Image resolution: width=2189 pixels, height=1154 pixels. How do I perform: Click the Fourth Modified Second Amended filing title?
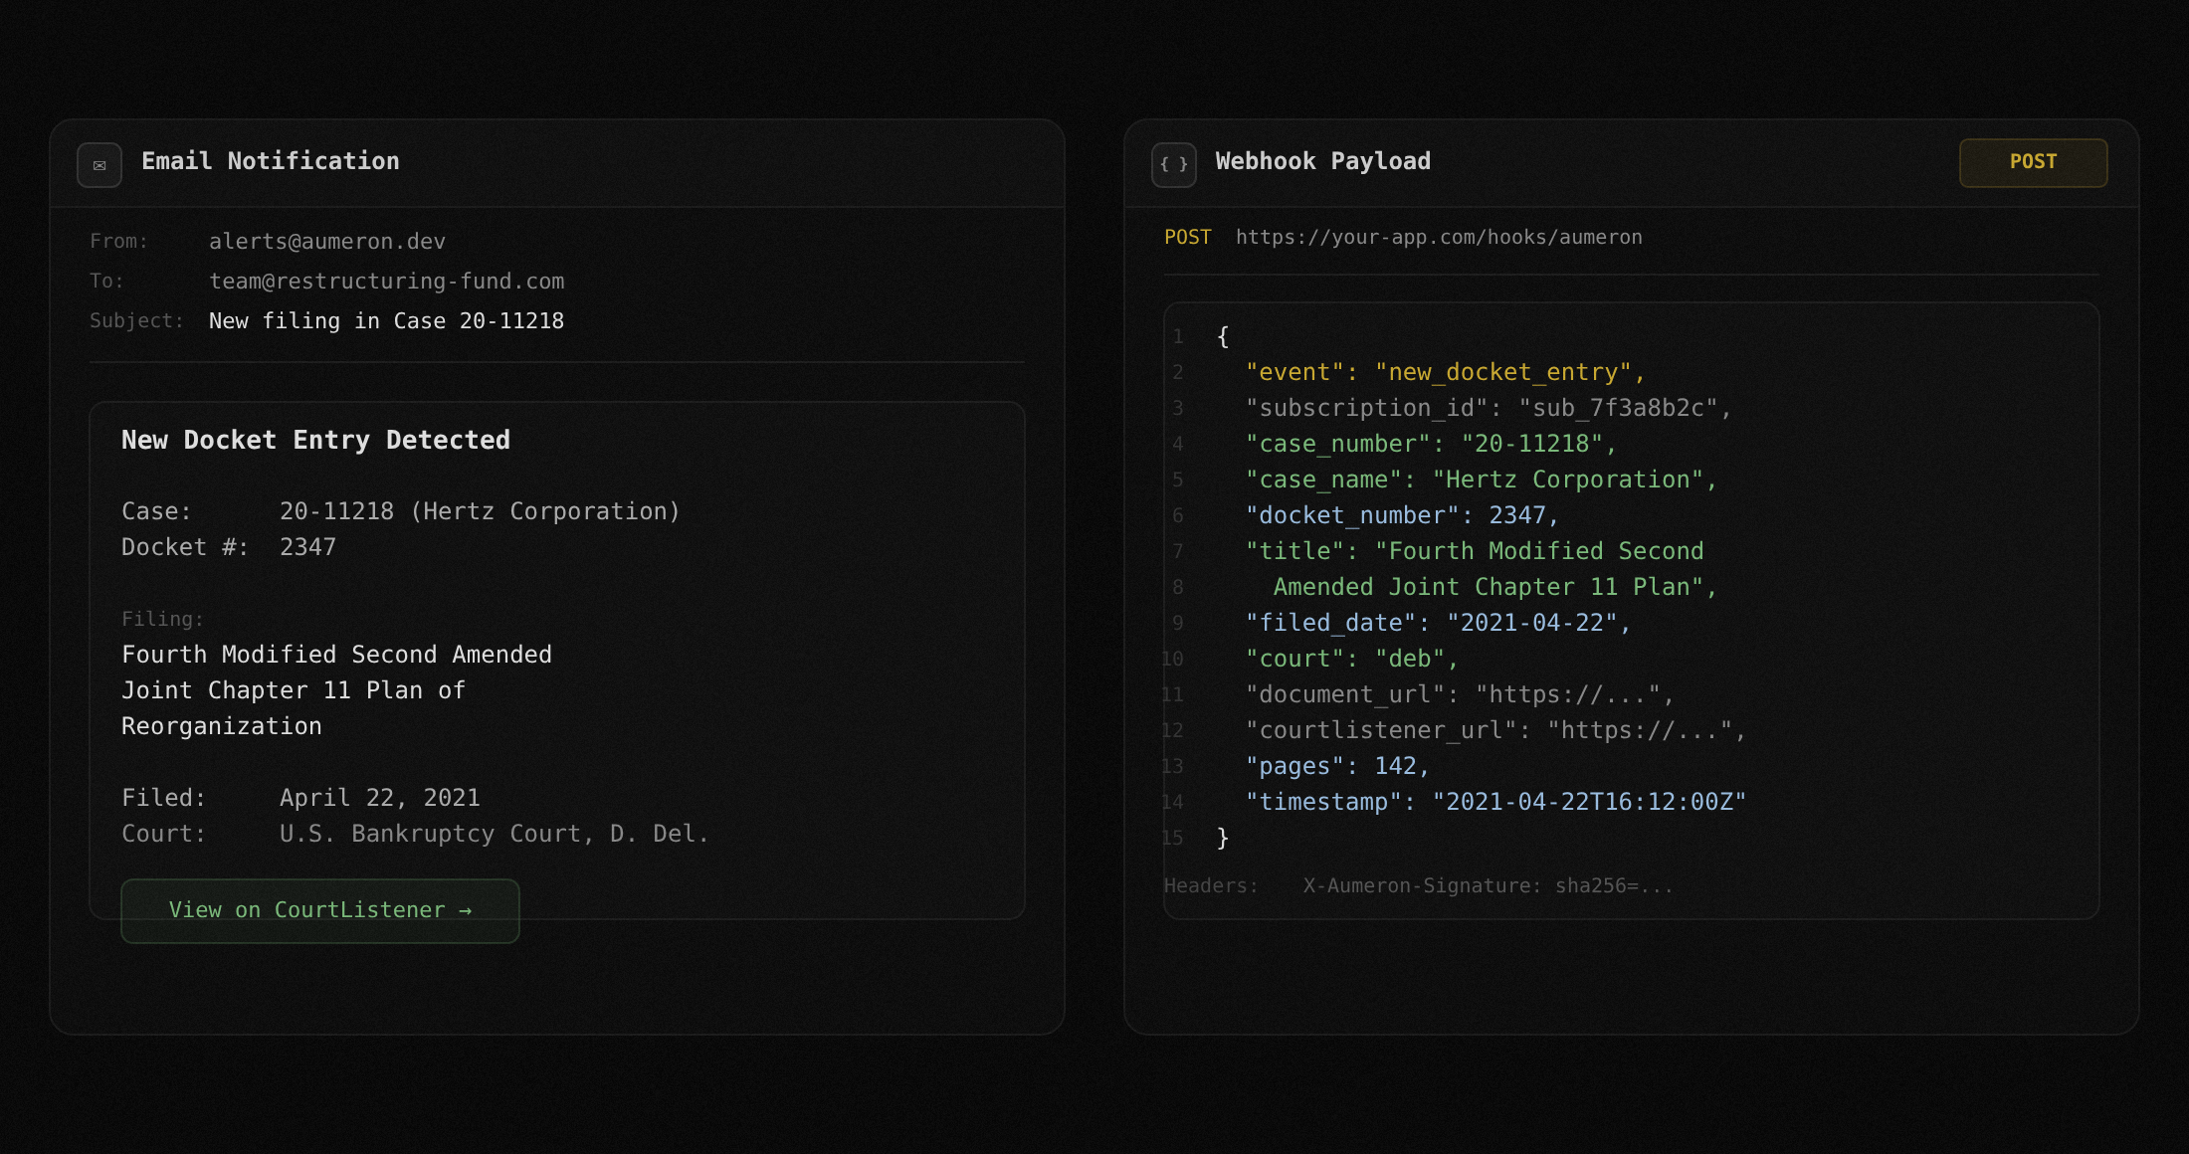[x=336, y=690]
